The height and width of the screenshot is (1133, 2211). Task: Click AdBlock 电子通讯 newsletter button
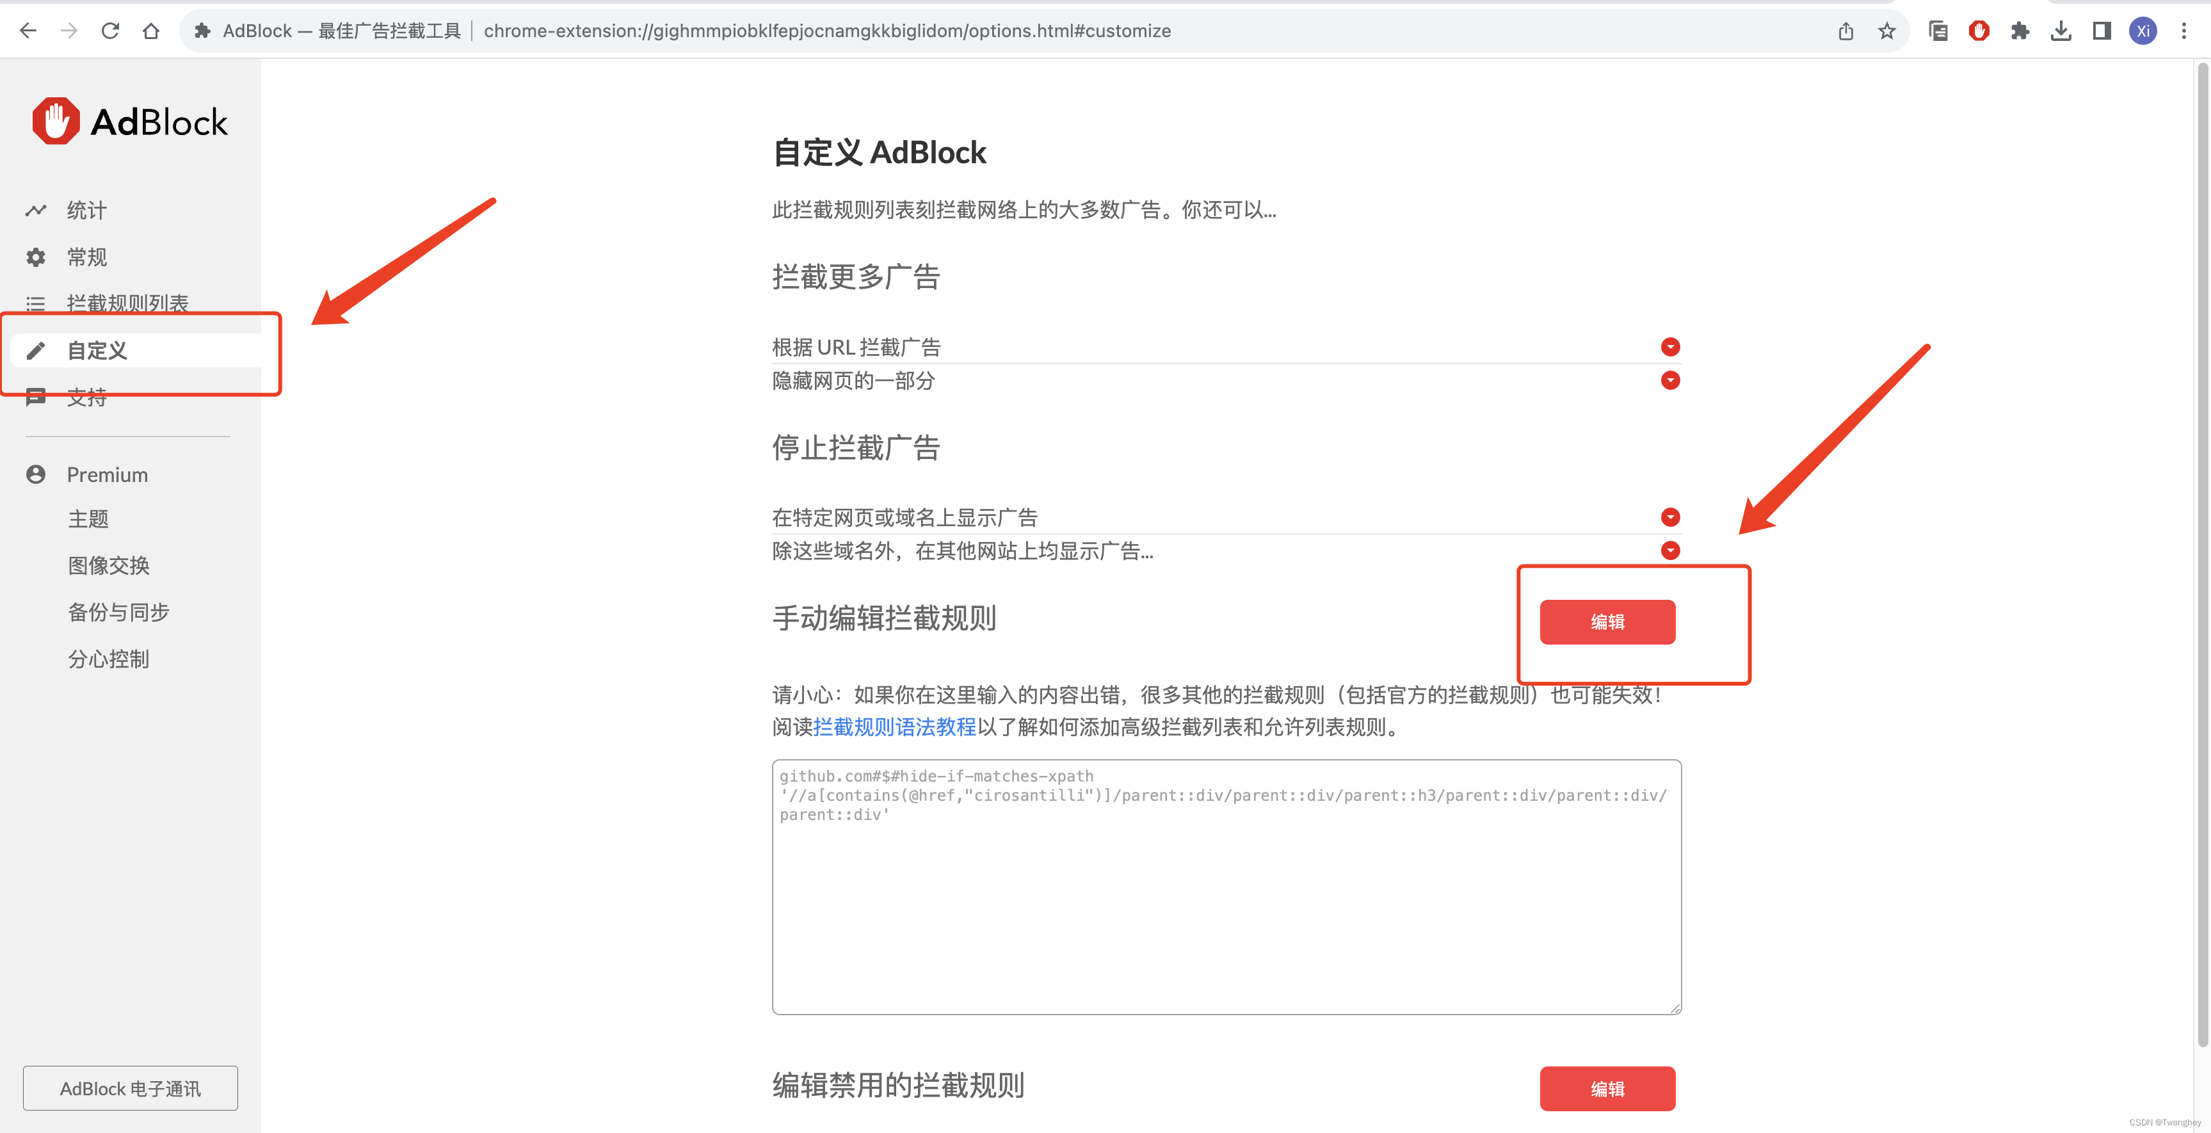pos(131,1088)
